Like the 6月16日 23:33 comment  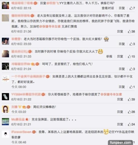(x=132, y=44)
